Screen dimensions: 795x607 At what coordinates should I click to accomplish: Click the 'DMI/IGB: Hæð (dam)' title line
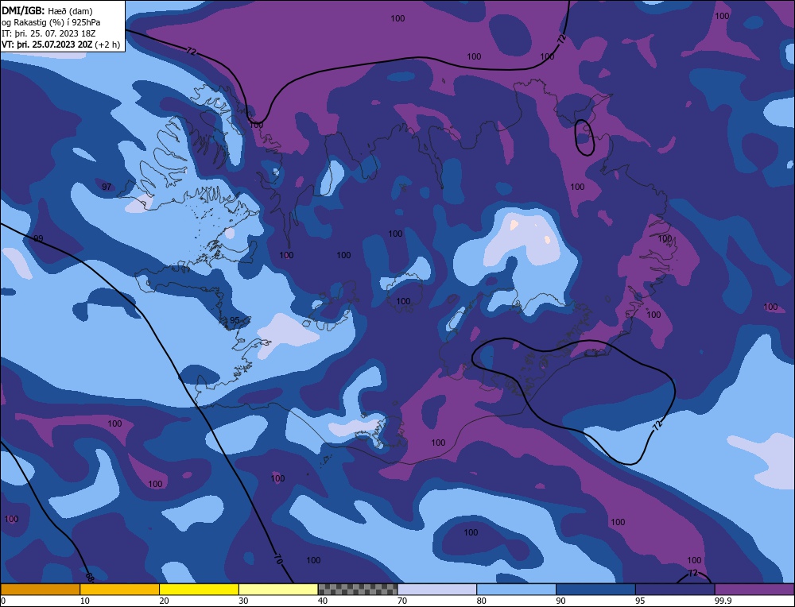click(47, 10)
